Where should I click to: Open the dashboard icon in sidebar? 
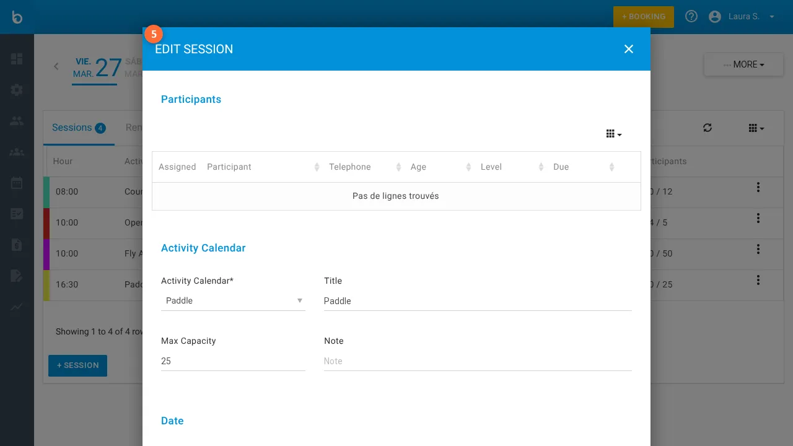click(17, 59)
